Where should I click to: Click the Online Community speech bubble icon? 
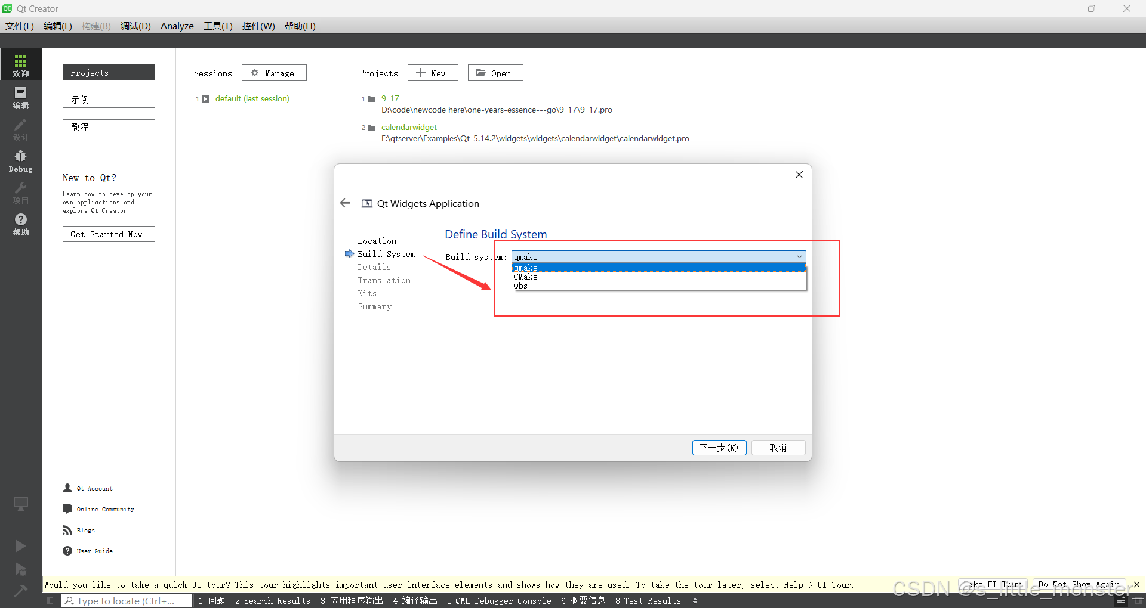tap(67, 509)
